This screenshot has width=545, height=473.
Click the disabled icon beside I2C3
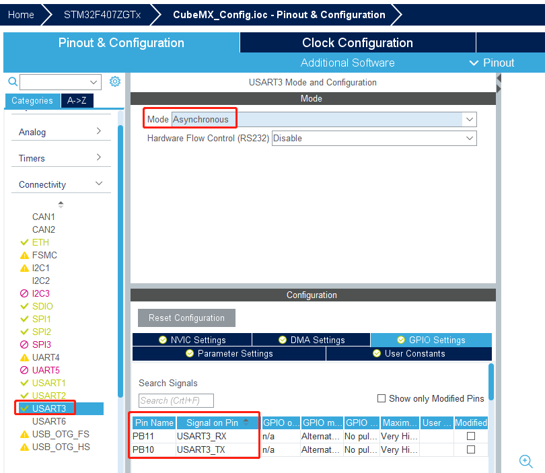(x=25, y=294)
